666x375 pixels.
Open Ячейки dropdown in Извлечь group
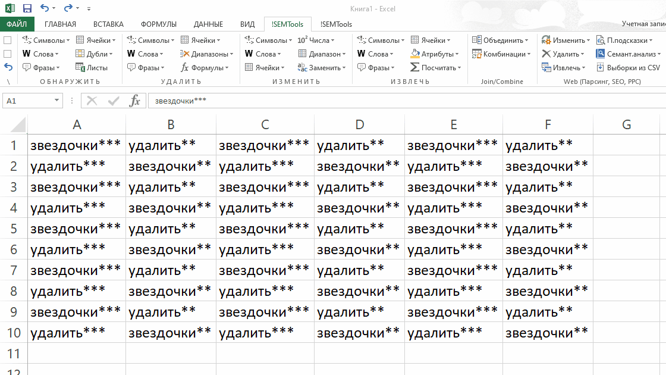point(431,40)
